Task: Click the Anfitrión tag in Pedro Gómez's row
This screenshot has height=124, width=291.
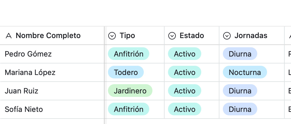Action: (129, 54)
